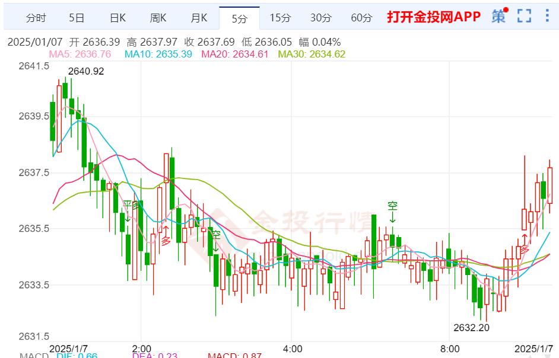
Task: Switch to the 分时 chart tab
Action: pos(36,18)
